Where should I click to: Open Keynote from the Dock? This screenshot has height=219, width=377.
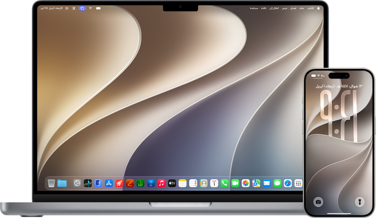click(x=151, y=183)
